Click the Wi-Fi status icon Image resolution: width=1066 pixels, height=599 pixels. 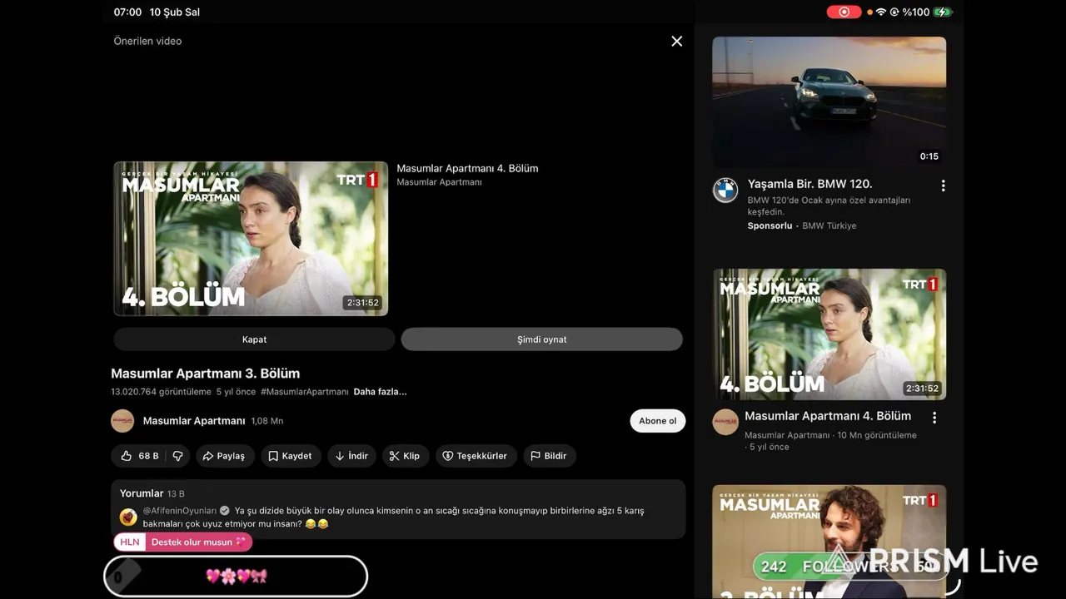(x=881, y=12)
